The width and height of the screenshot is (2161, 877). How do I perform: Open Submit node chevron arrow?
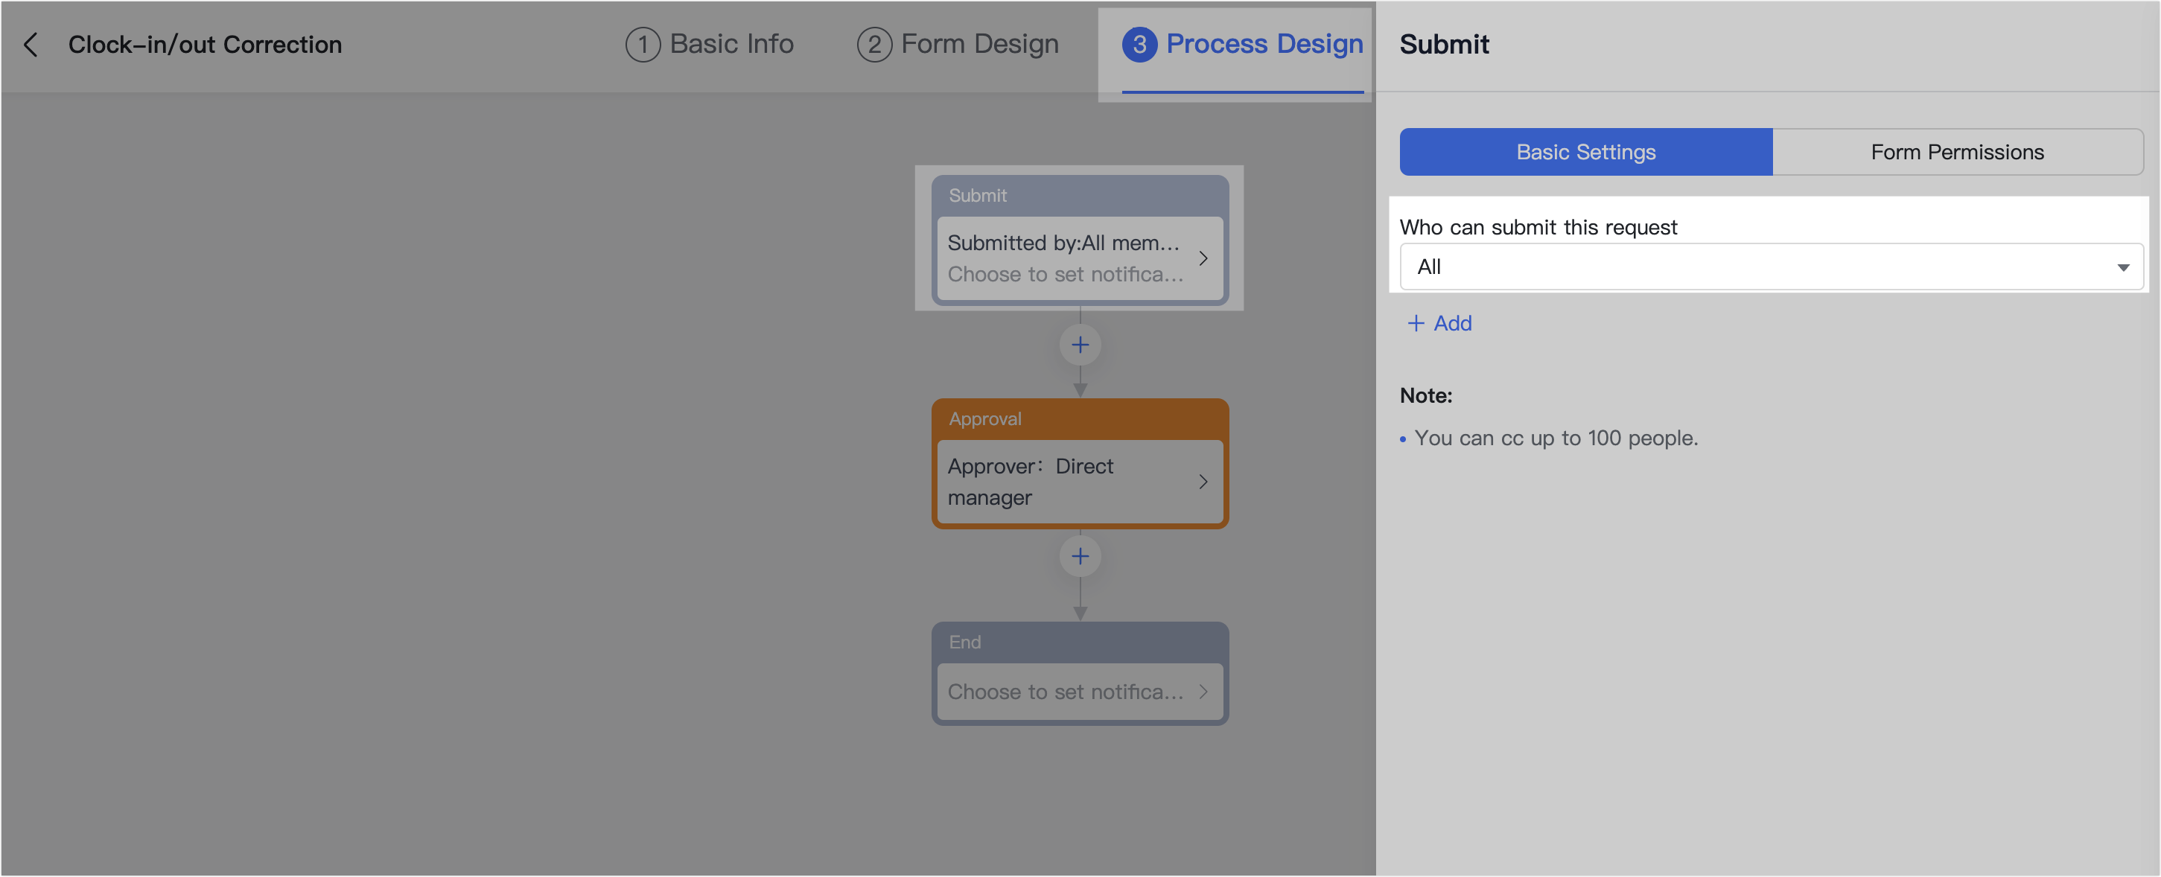(1203, 258)
